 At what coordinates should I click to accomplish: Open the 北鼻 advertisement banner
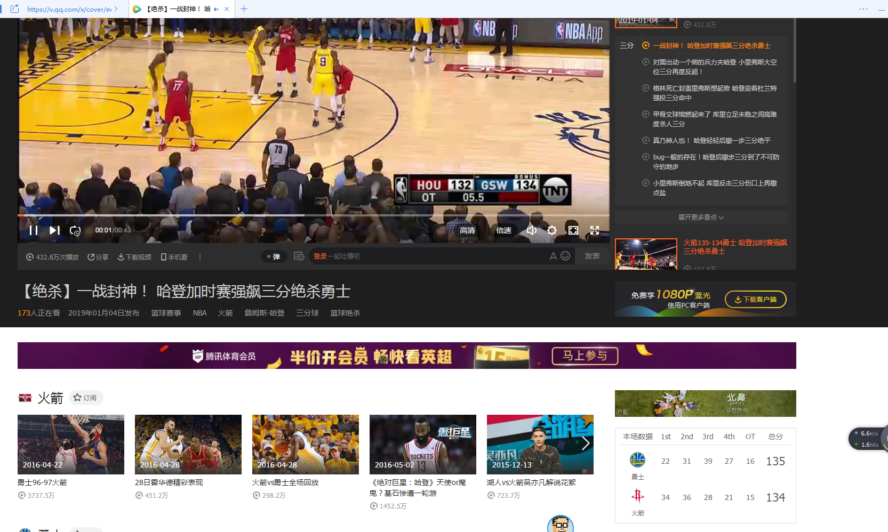point(706,404)
